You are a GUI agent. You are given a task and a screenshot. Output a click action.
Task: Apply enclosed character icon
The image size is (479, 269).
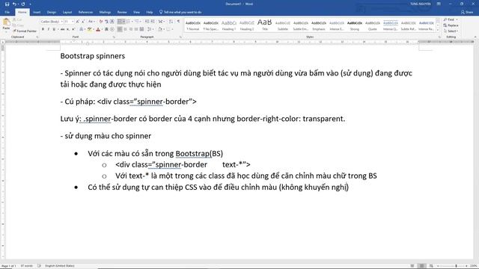112,29
